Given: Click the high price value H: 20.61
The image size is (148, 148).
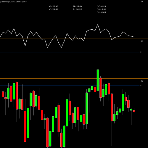Looking at the screenshot, I should (x=78, y=7).
